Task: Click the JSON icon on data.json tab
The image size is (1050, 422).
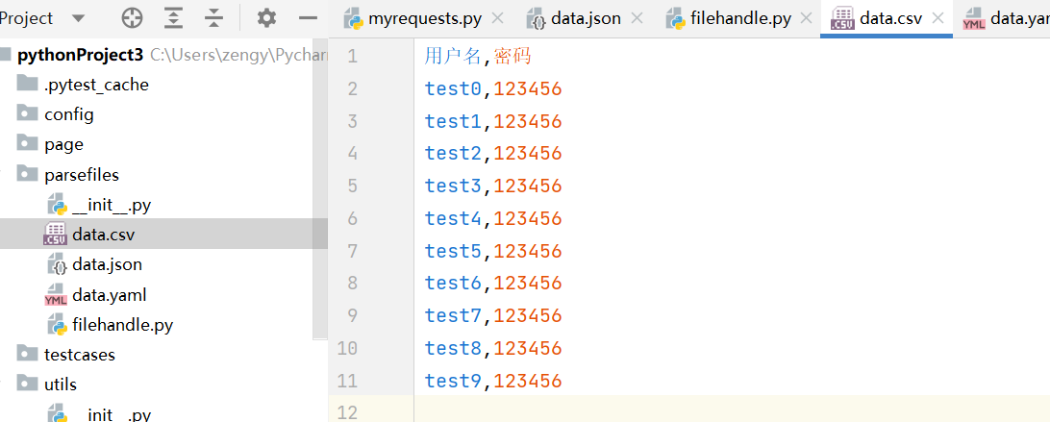Action: 536,19
